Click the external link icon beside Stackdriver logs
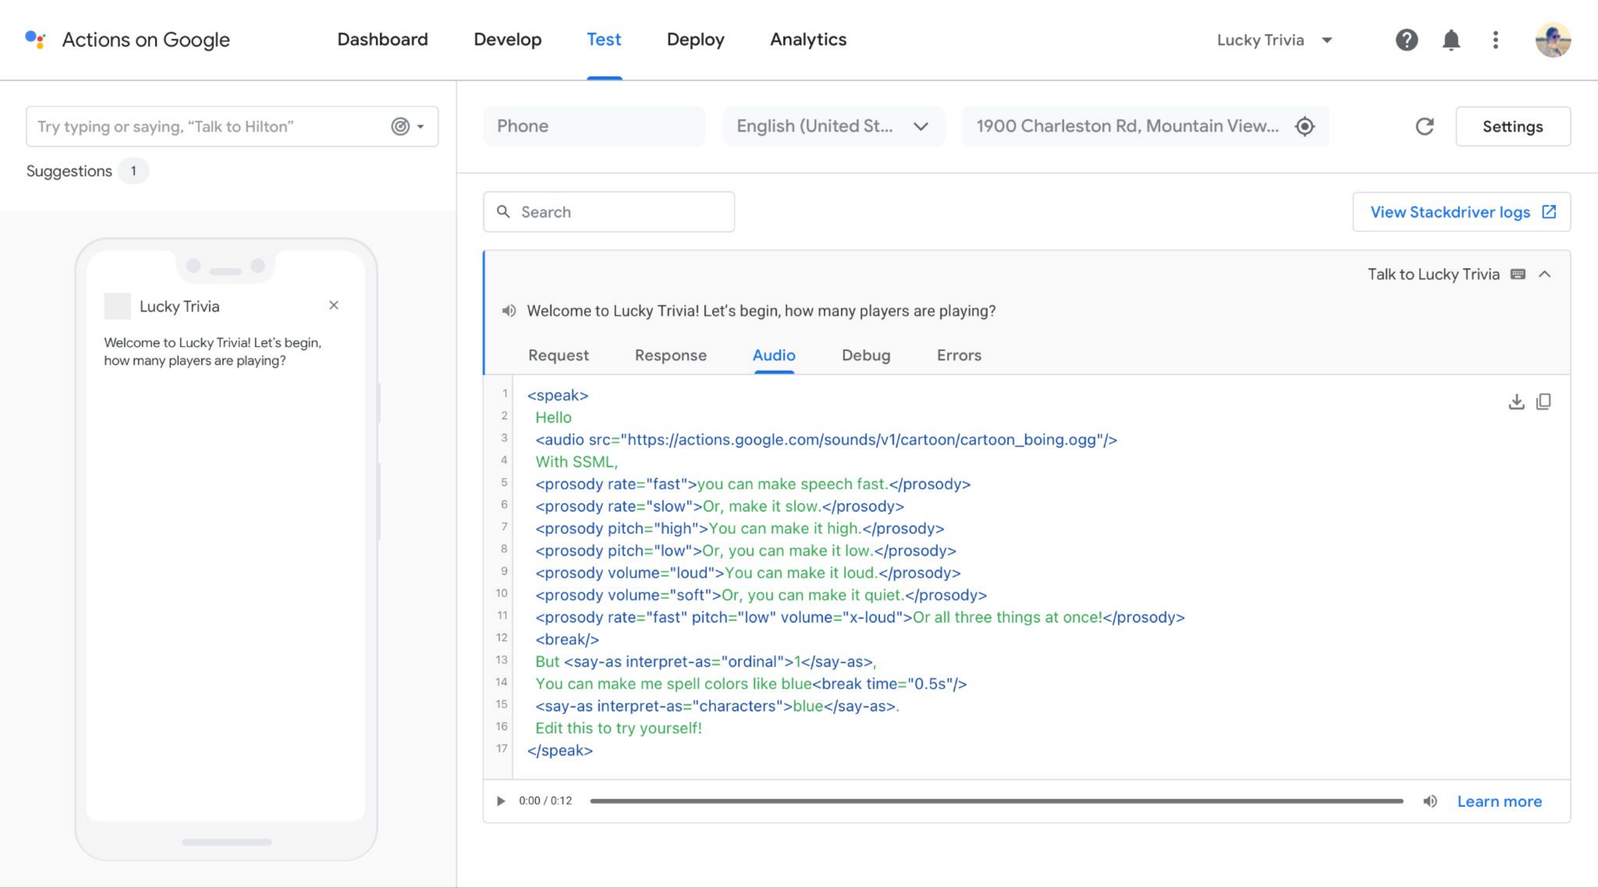Viewport: 1598px width, 888px height. 1549,211
